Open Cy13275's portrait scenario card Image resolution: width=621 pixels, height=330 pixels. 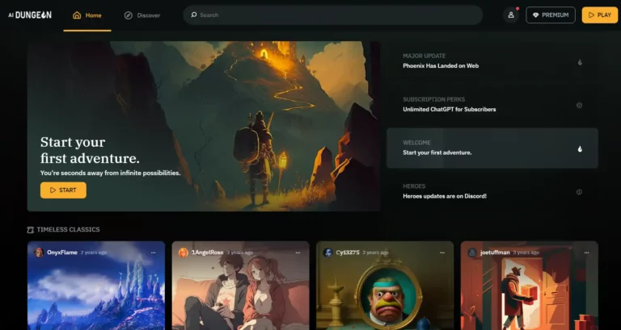(385, 286)
